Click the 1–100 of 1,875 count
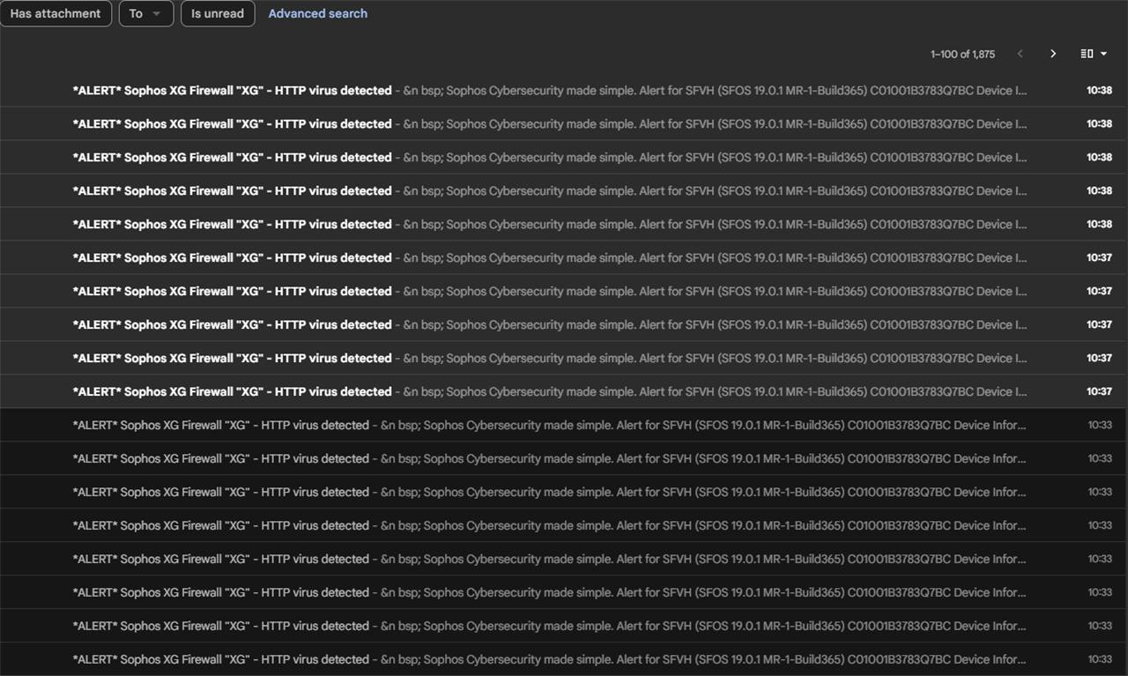 [962, 54]
